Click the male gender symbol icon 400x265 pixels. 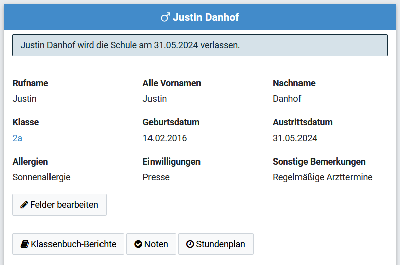click(165, 17)
